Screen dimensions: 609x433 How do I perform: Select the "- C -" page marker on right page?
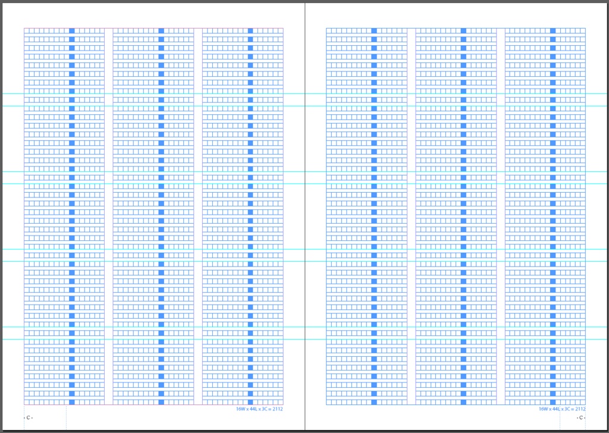pyautogui.click(x=580, y=418)
